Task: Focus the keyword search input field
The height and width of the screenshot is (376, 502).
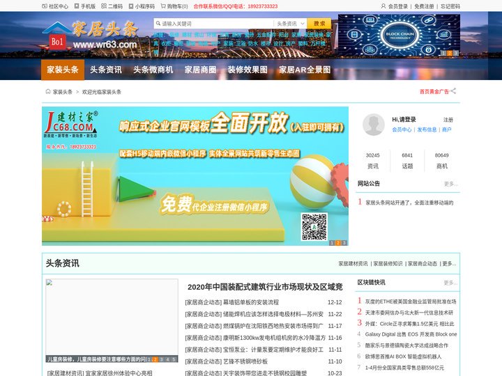Action: click(217, 24)
